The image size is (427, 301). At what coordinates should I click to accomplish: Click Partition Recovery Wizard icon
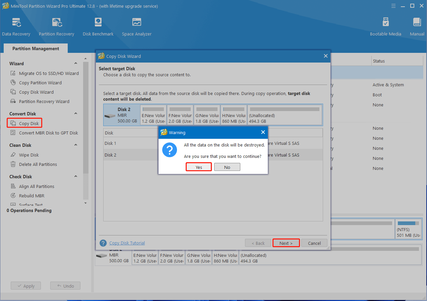point(13,101)
